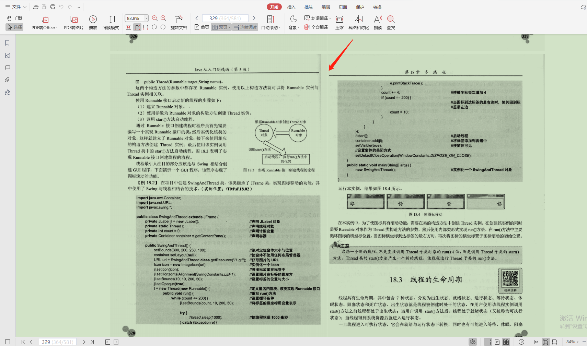Image resolution: width=587 pixels, height=346 pixels.
Task: Go to previous page arrow in toolbar
Action: click(x=197, y=18)
